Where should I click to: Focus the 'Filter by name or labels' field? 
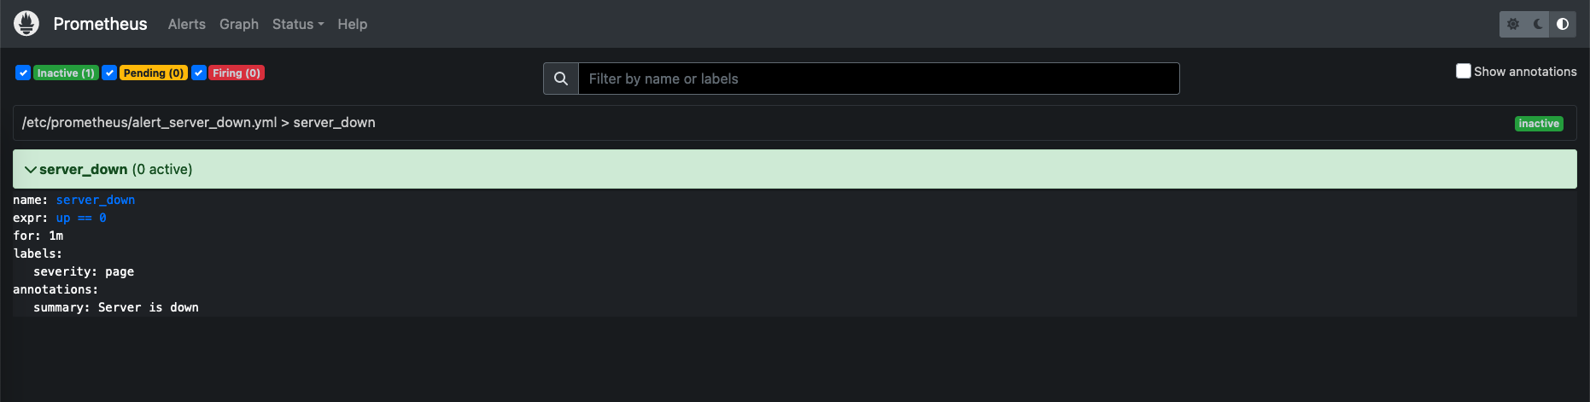tap(878, 79)
